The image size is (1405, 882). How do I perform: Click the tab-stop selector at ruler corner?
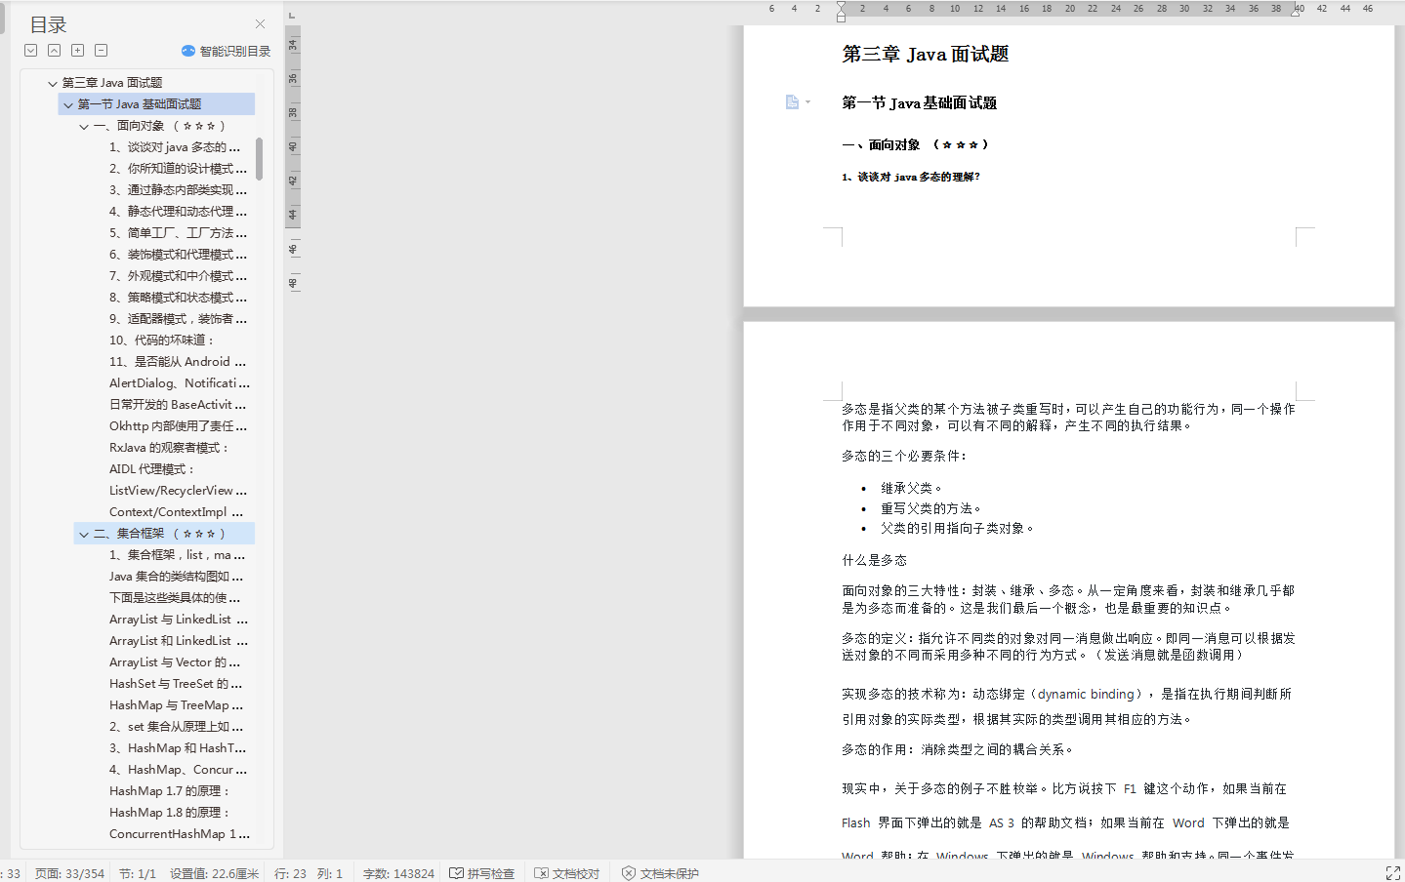(292, 15)
